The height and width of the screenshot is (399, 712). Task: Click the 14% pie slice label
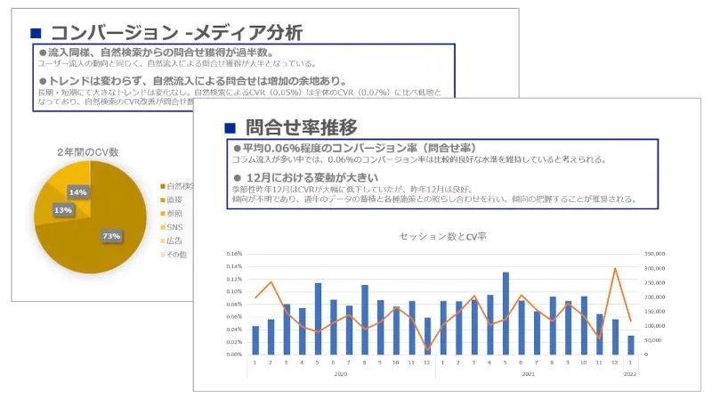[77, 192]
